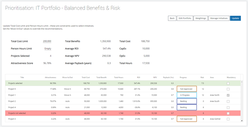The width and height of the screenshot is (248, 127).
Task: Click Not Approved progress for Project 5
Action: click(x=187, y=89)
